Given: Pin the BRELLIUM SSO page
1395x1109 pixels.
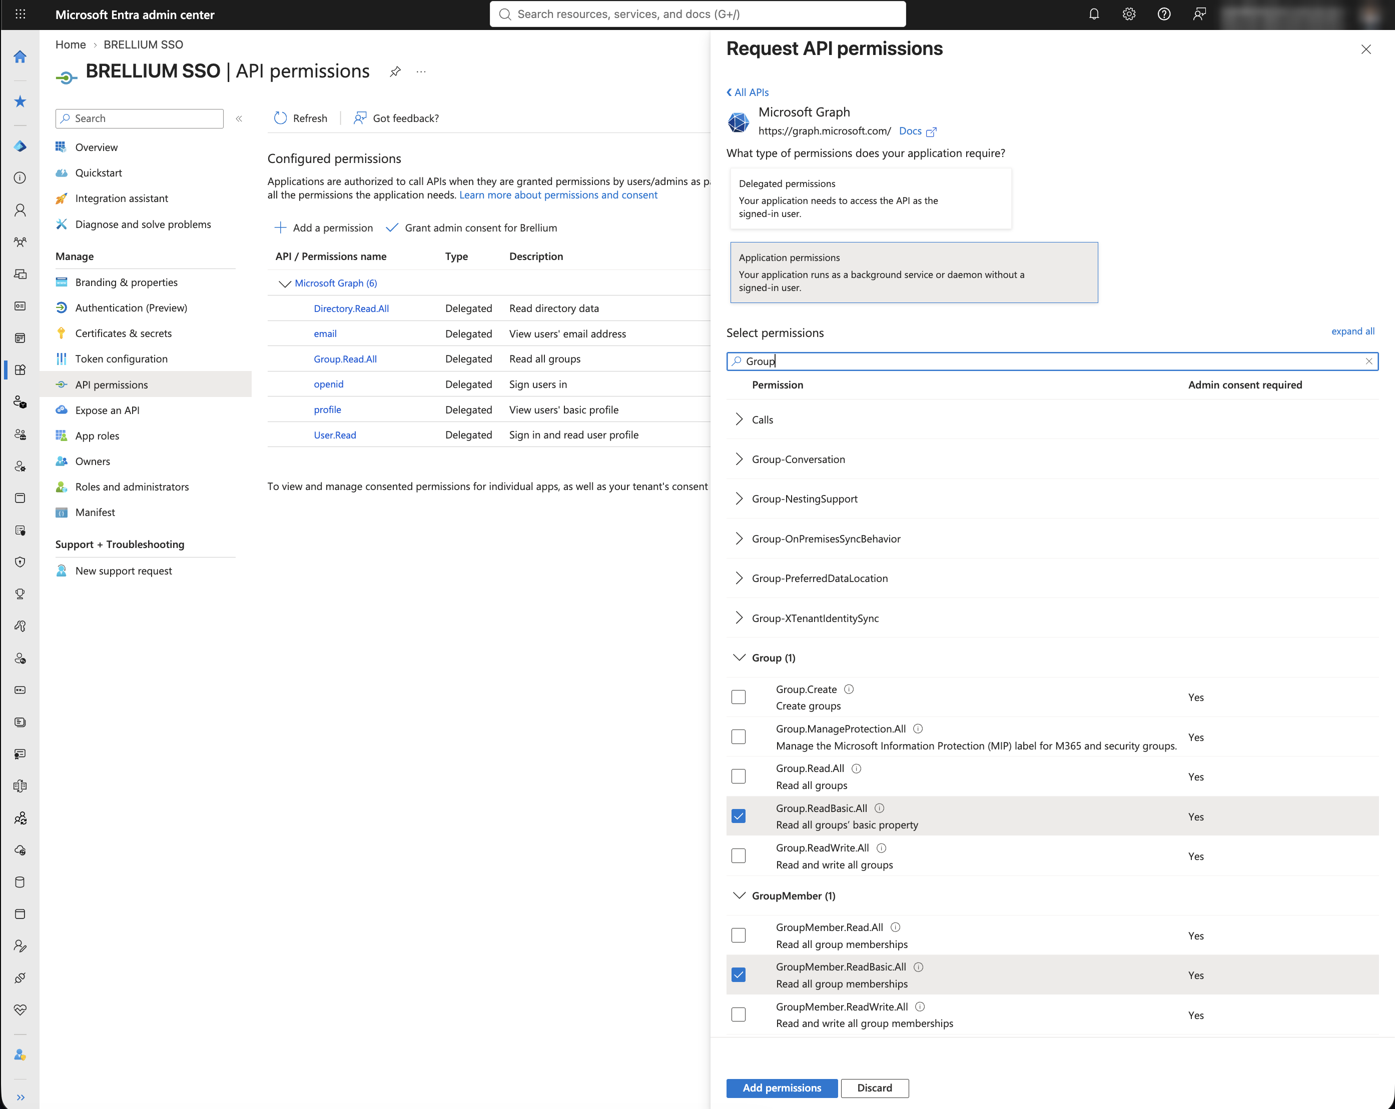Looking at the screenshot, I should point(395,72).
